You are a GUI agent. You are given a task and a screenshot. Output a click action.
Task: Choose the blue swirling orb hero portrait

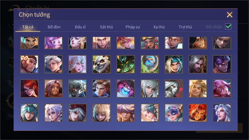(150, 64)
